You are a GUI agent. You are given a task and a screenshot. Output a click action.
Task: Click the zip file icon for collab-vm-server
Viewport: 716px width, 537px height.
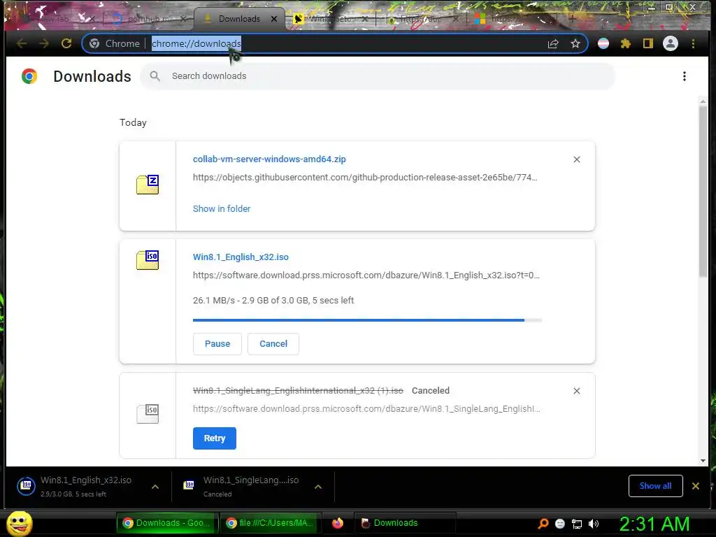click(148, 185)
